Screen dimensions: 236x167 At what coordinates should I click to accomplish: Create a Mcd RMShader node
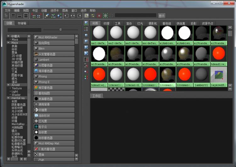point(54,37)
